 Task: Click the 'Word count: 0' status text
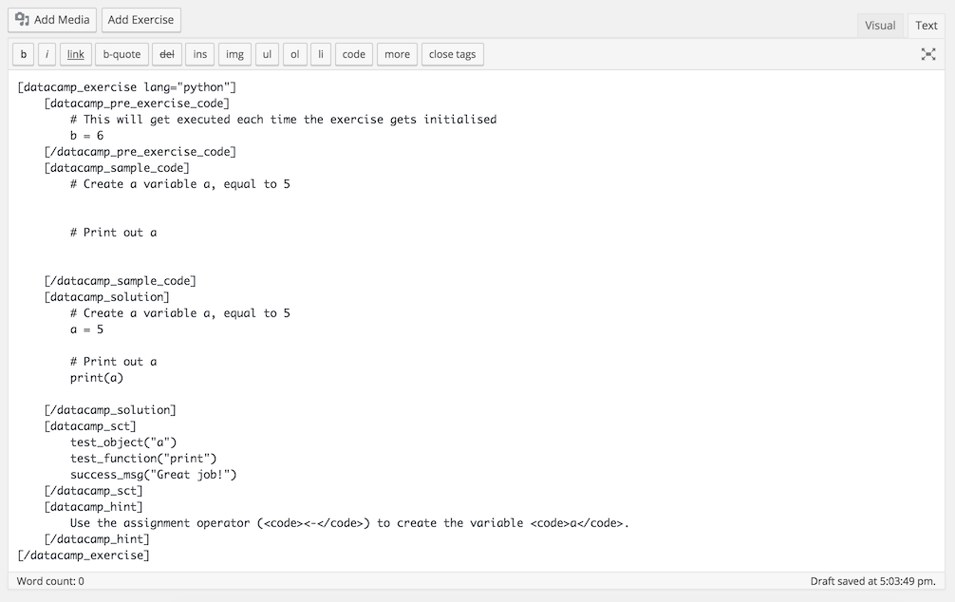[x=50, y=581]
